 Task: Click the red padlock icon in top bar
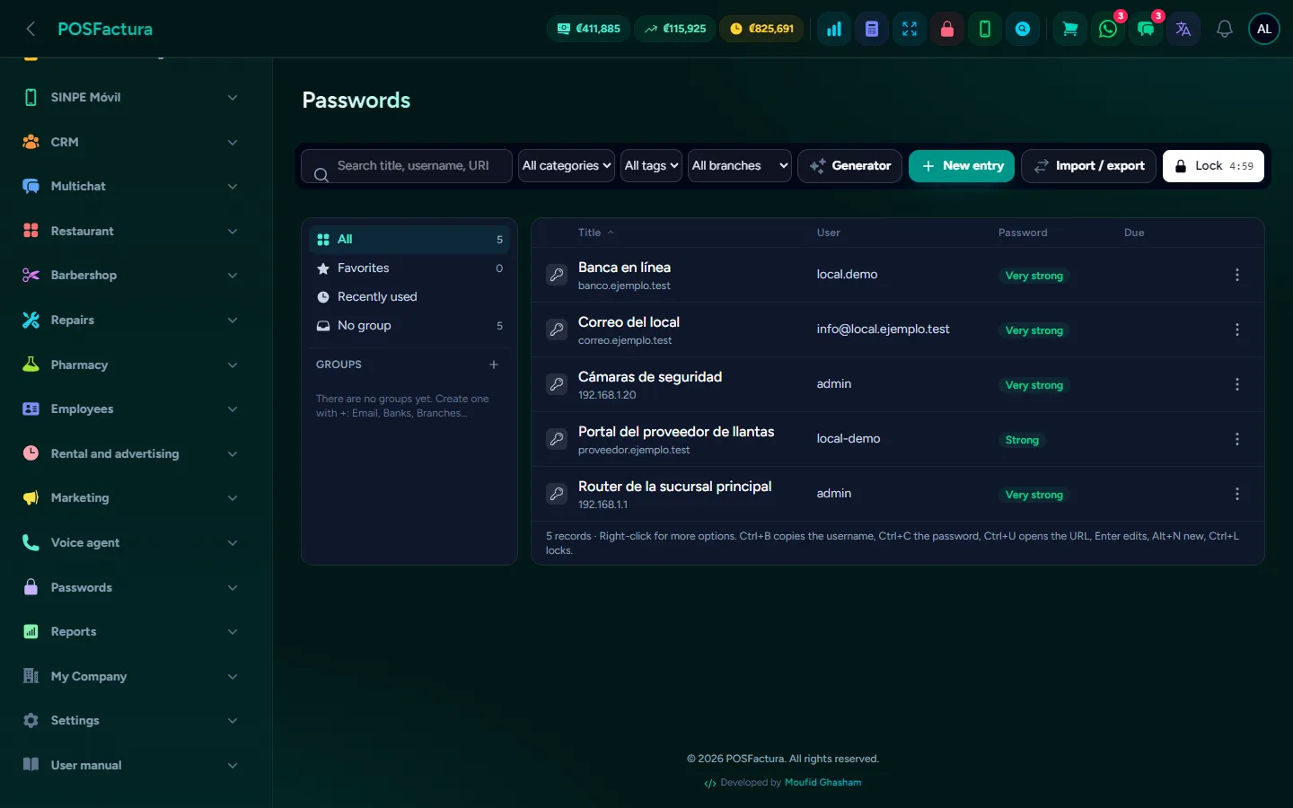[947, 29]
